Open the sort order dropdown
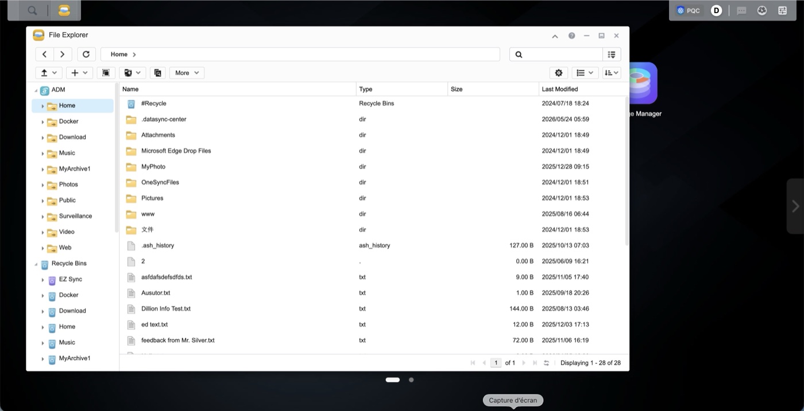 click(612, 73)
